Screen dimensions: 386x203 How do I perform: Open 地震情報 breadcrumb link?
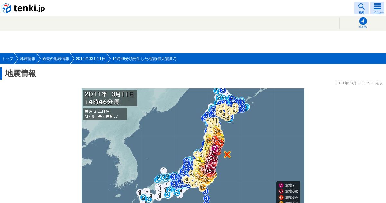tap(28, 59)
